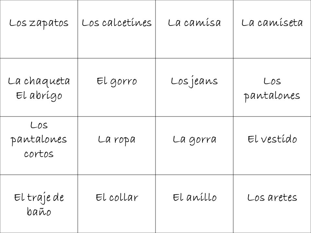Click the 'La camisa' card
The width and height of the screenshot is (311, 233).
194,29
